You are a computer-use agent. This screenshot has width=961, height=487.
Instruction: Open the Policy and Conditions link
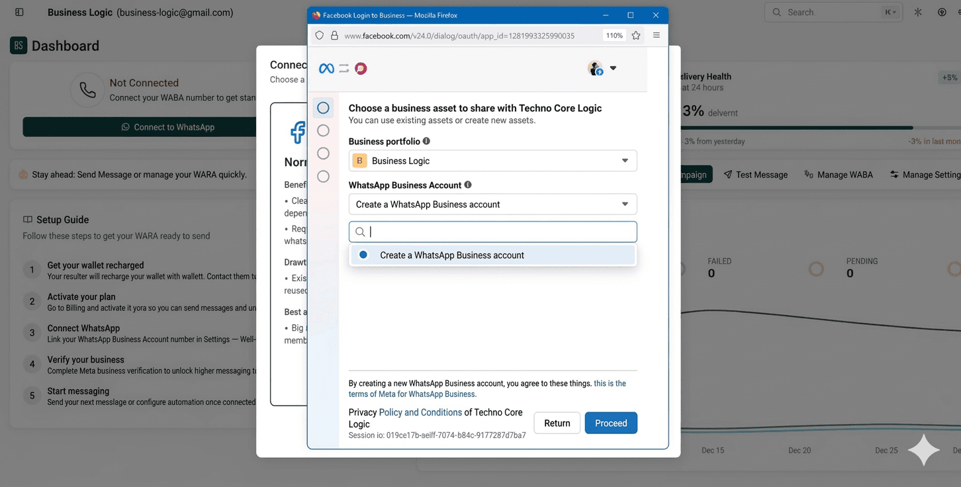click(x=420, y=412)
